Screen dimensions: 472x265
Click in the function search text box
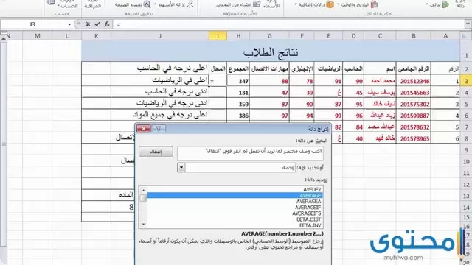(250, 153)
